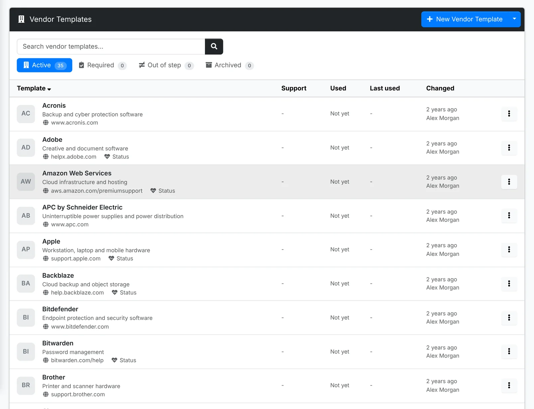Screen dimensions: 534x409
Task: Switch to the Required tab
Action: [102, 65]
